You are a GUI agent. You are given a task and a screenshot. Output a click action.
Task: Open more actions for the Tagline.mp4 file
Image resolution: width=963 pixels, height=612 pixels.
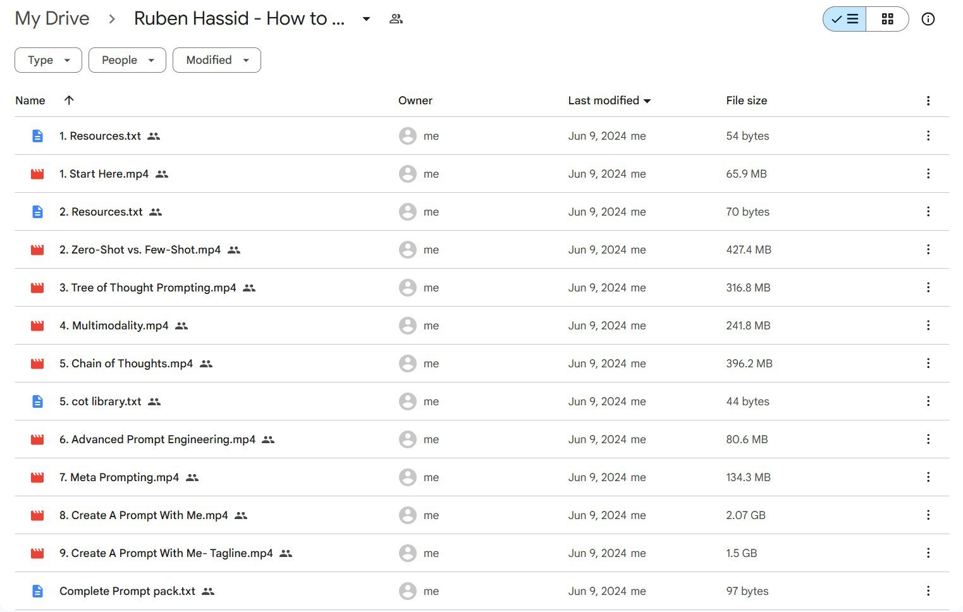tap(928, 553)
